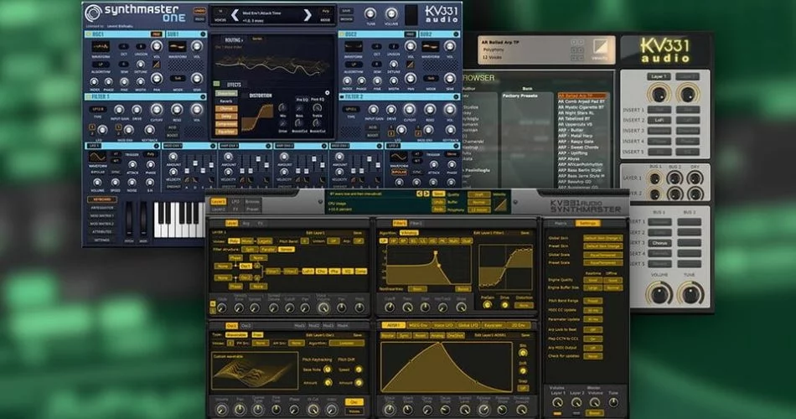Click the ADSR1 envelope graph
Screen dimensions: 796x419
(447, 367)
